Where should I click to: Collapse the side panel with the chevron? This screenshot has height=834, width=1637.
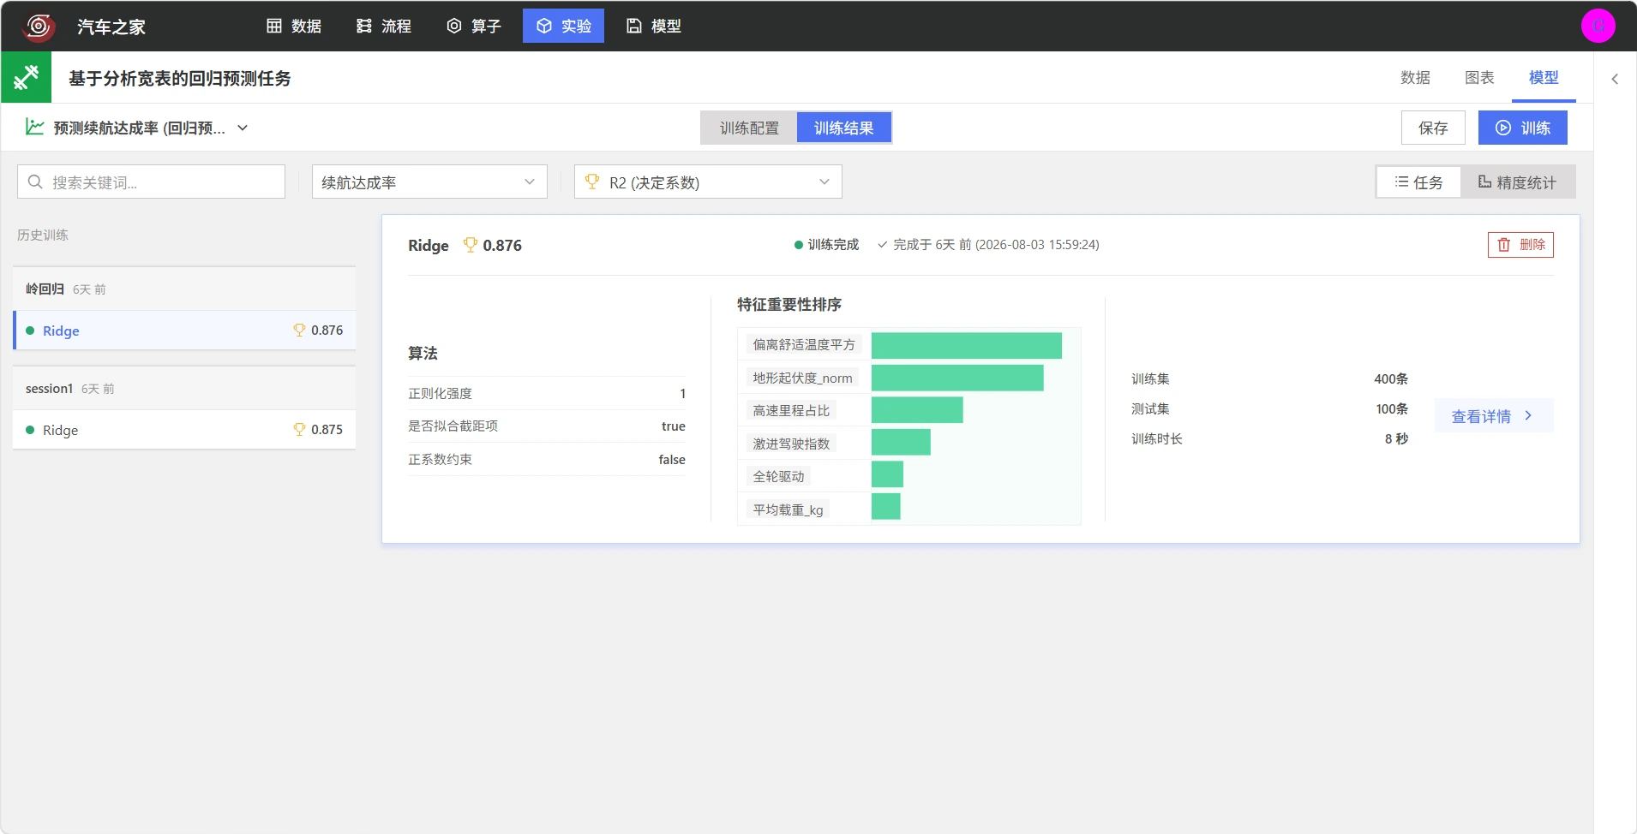pyautogui.click(x=1615, y=79)
